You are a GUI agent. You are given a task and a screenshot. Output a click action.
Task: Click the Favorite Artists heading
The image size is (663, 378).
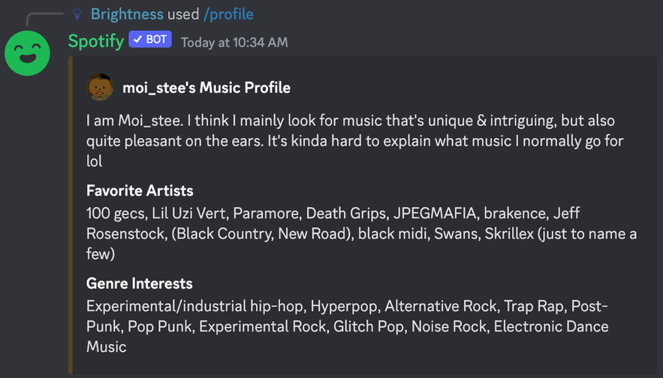(140, 190)
